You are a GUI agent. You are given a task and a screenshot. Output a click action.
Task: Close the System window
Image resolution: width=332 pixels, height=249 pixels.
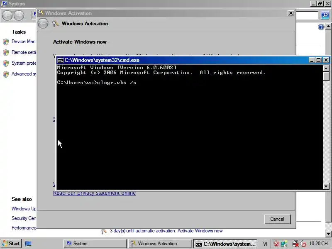click(x=327, y=3)
